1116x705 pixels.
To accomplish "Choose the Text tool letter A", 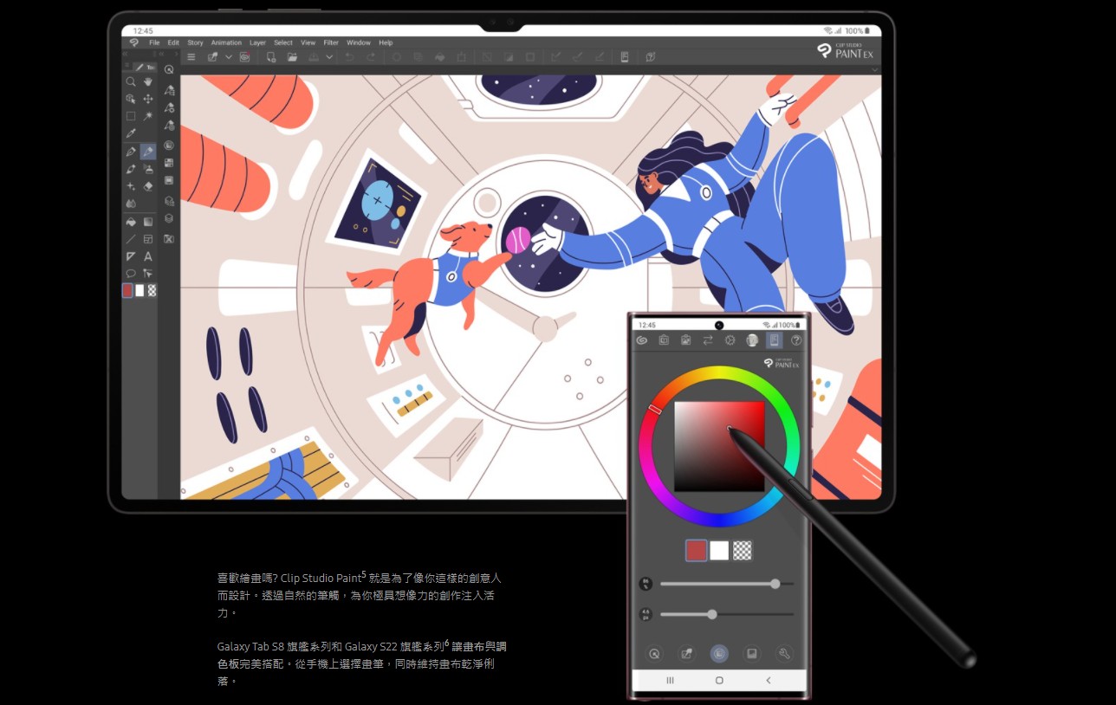I will [x=148, y=256].
